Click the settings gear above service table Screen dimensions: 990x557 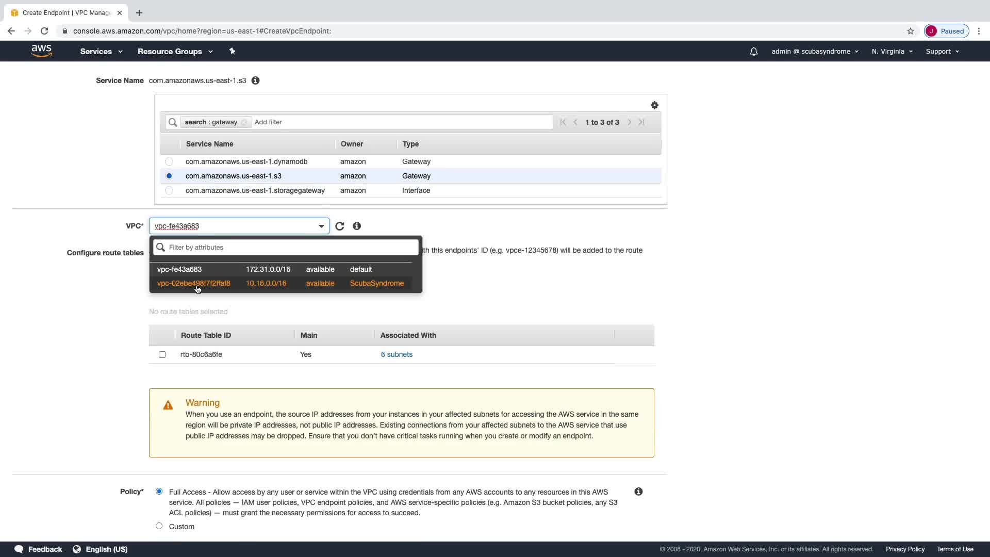654,105
